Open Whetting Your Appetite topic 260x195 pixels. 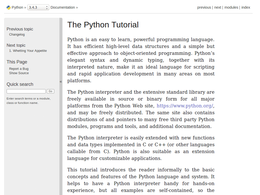tap(28, 51)
